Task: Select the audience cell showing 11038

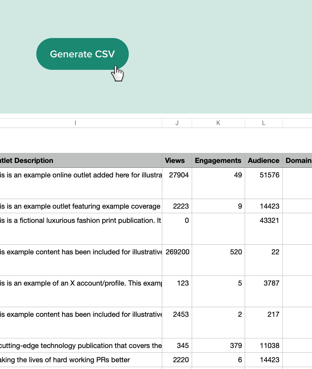Action: [264, 345]
